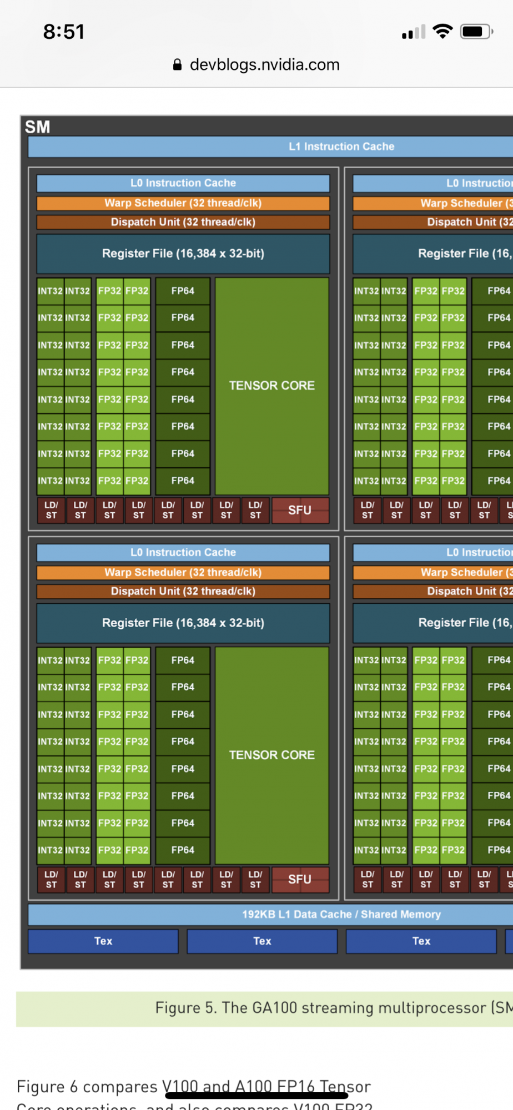This screenshot has width=513, height=1110.
Task: Select the L1 Instruction Cache bar
Action: click(x=270, y=147)
